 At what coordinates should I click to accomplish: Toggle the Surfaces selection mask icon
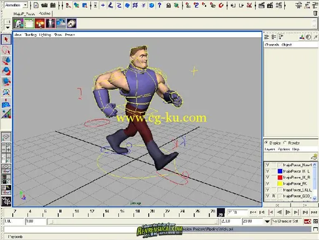click(x=127, y=5)
